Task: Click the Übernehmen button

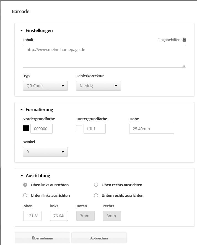Action: [x=42, y=238]
